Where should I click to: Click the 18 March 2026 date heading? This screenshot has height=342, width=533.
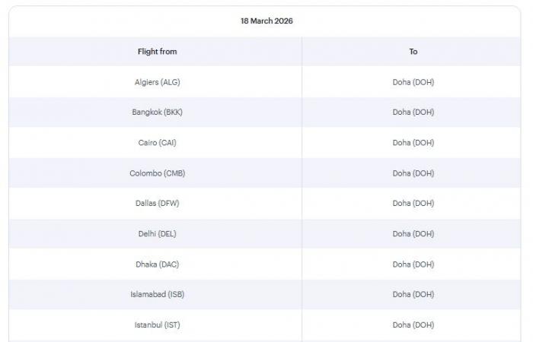click(x=266, y=21)
